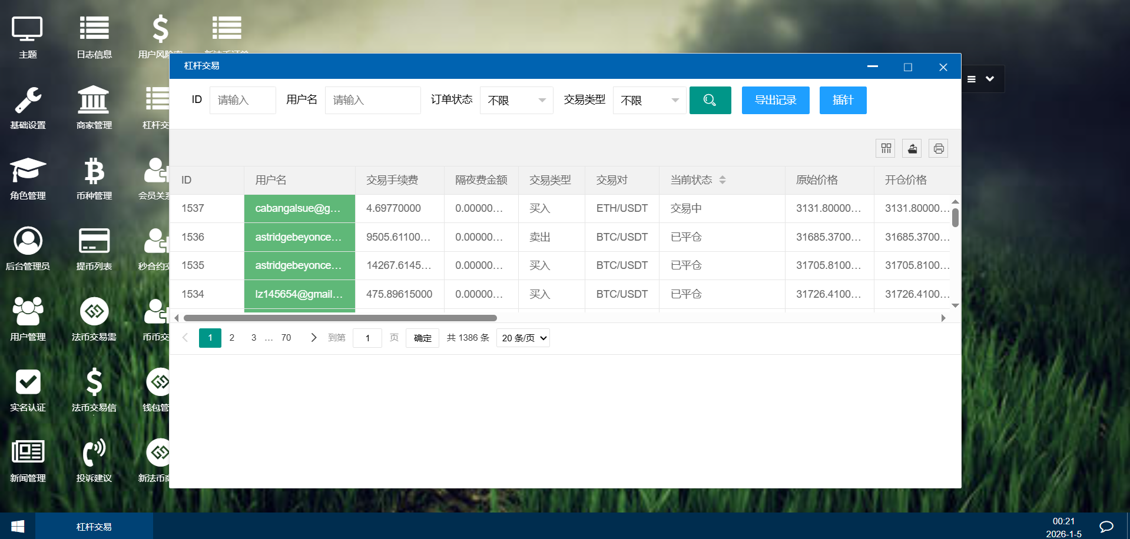The width and height of the screenshot is (1130, 539).
Task: Open the 日志信息 log information icon
Action: coord(94,37)
